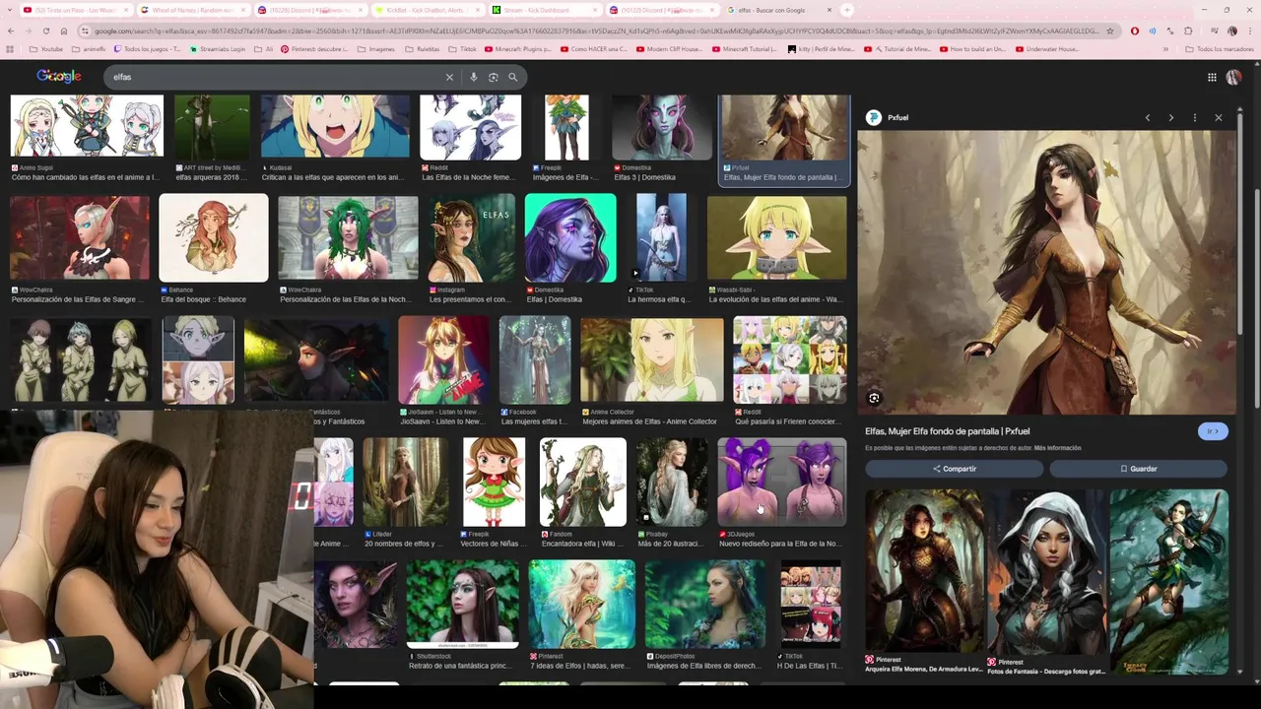Open the 'Más información' copyright link

(x=1057, y=448)
